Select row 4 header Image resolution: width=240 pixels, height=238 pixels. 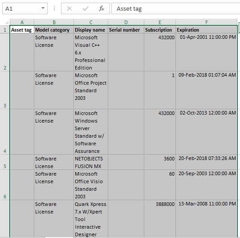(x=5, y=132)
